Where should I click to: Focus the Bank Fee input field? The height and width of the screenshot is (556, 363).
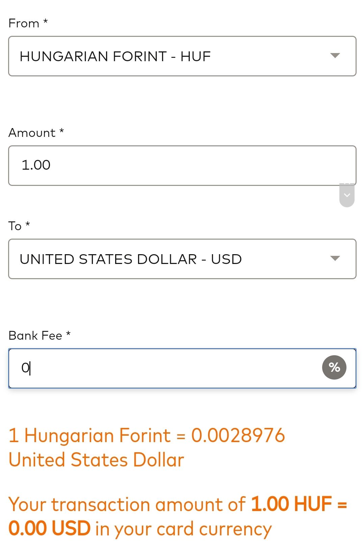click(182, 368)
